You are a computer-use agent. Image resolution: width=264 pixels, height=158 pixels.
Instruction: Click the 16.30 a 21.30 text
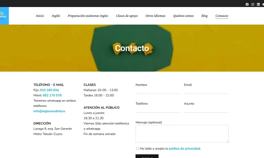(94, 118)
